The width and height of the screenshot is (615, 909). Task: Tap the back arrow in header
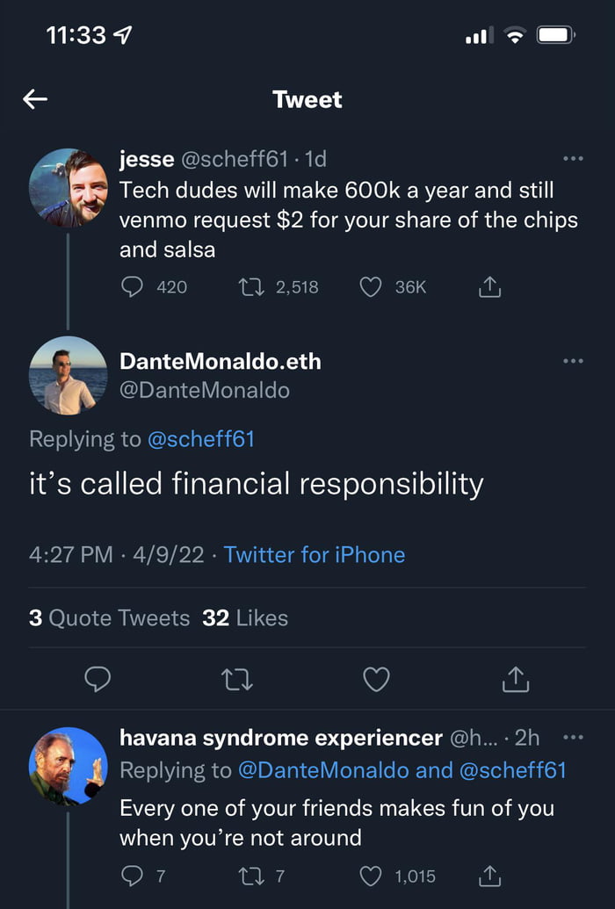click(x=35, y=100)
